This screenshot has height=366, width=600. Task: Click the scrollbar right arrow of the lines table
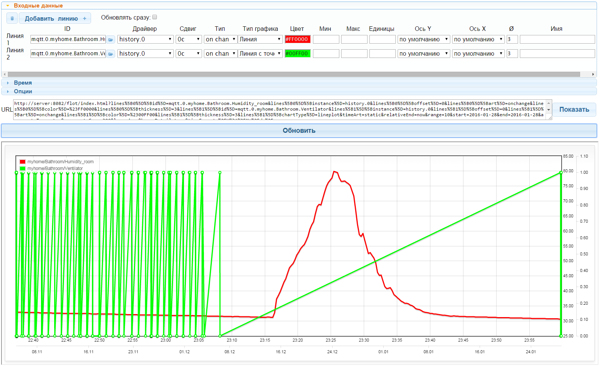(593, 74)
